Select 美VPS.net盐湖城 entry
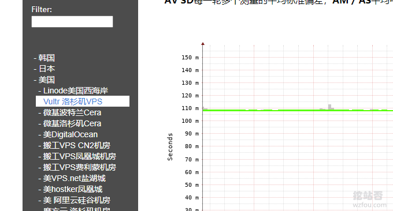Viewport: 393px width, 211px height. click(75, 178)
